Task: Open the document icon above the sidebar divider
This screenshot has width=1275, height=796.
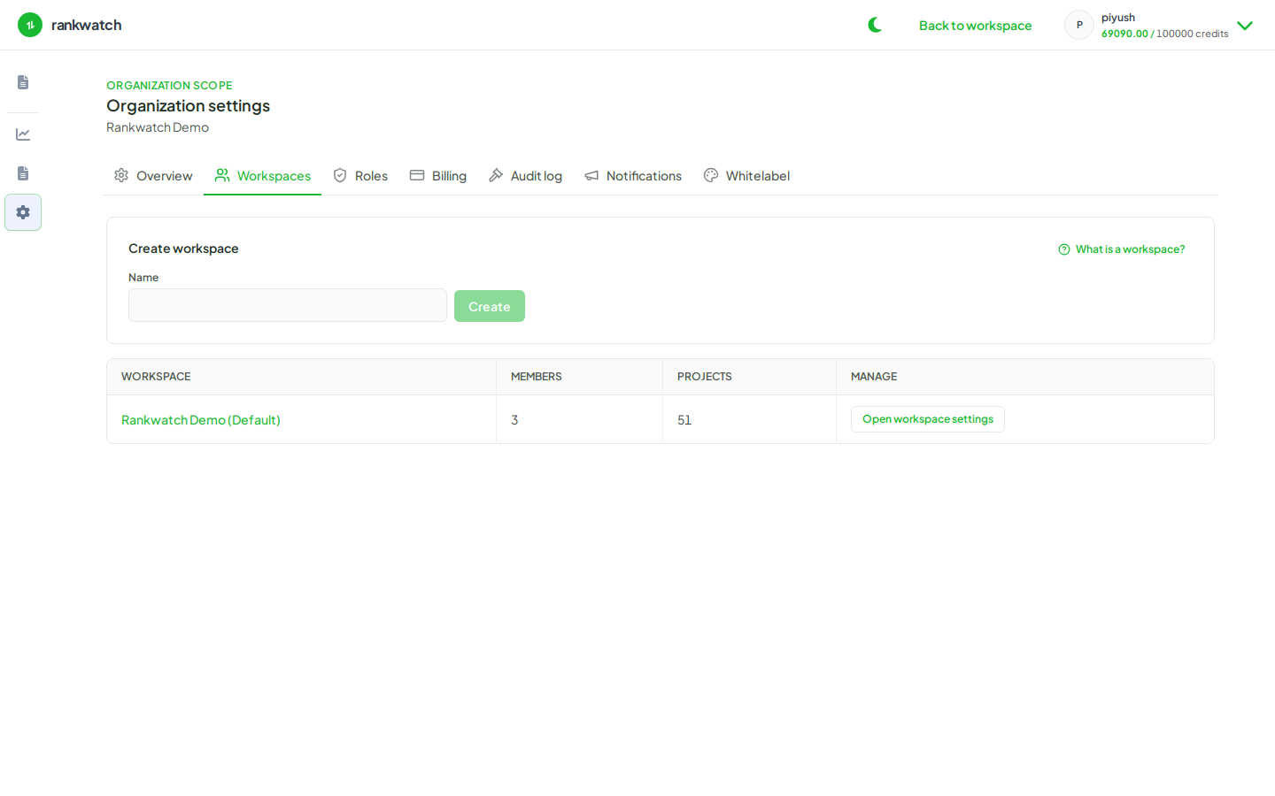Action: tap(23, 82)
